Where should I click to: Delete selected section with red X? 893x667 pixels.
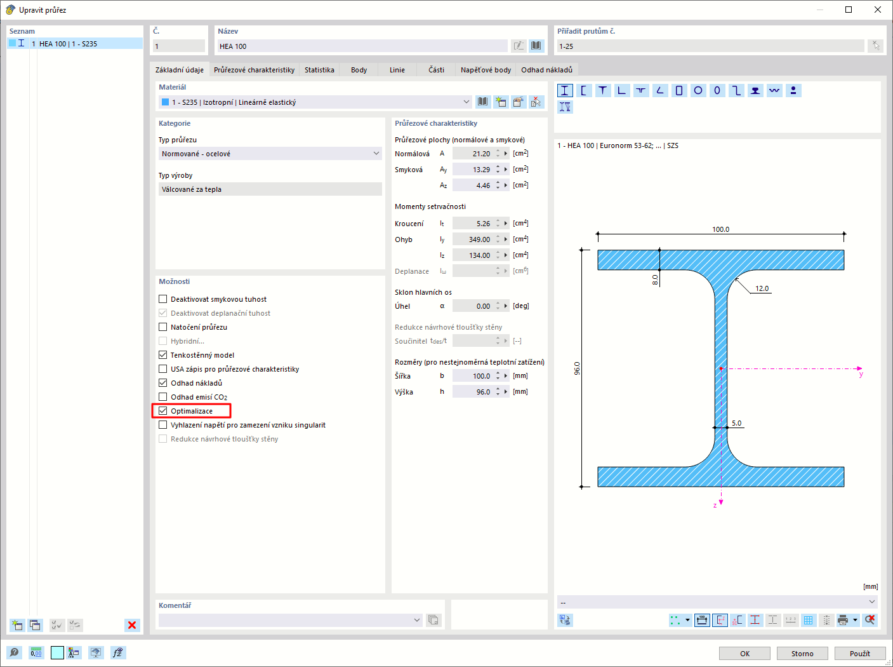coord(132,625)
